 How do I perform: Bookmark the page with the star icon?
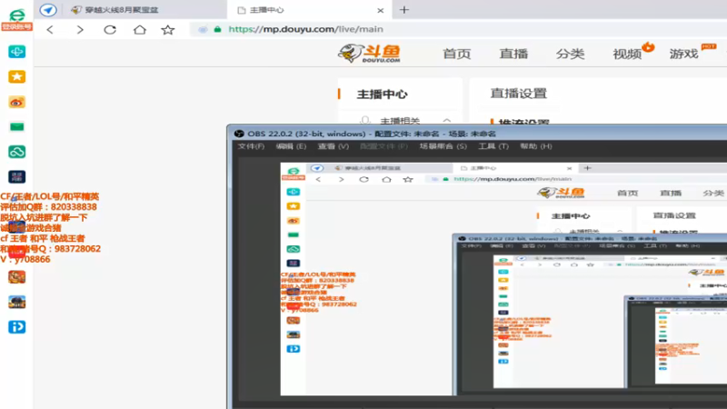click(168, 30)
